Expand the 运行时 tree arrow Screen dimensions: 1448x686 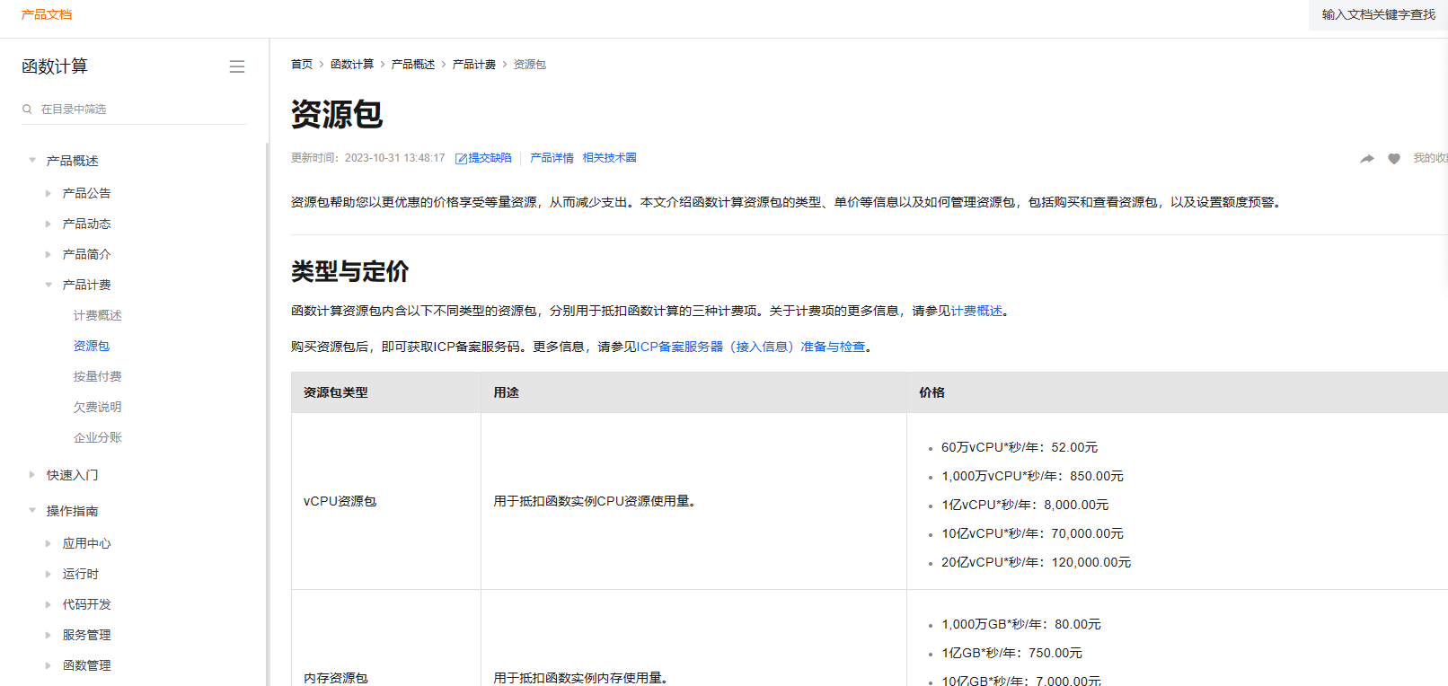coord(49,574)
